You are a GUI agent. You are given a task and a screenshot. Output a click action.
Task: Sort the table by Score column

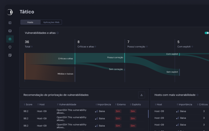coord(28,105)
